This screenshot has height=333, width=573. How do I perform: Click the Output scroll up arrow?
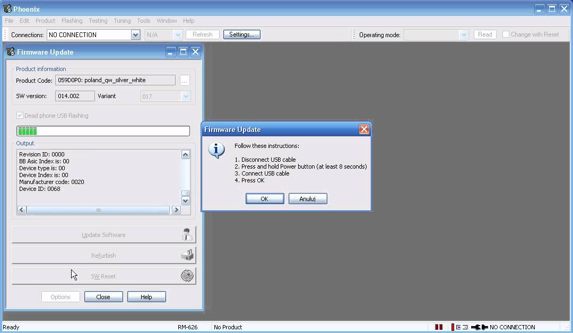[x=186, y=154]
